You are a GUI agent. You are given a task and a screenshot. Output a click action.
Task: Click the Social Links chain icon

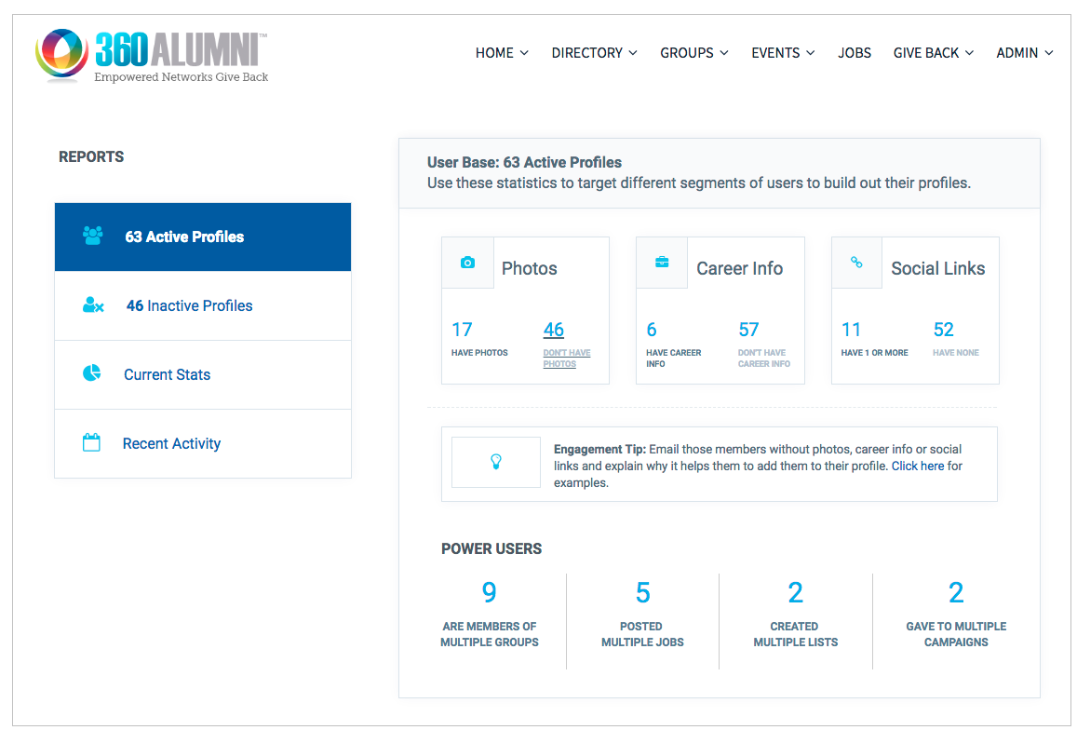[856, 262]
